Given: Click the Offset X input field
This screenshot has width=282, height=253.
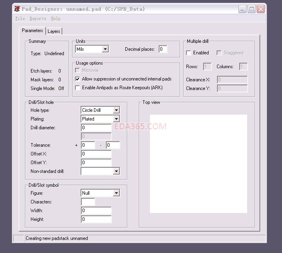Looking at the screenshot, I should (x=96, y=154).
